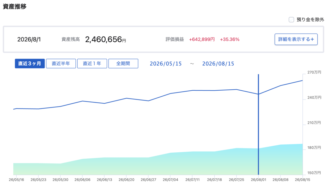Click the chart endpoint at 26/08/15
The image size is (326, 187).
point(302,80)
